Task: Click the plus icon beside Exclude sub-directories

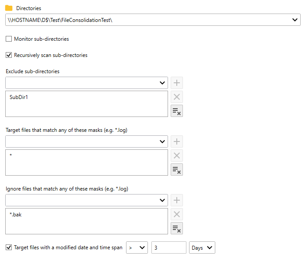Action: pyautogui.click(x=177, y=83)
